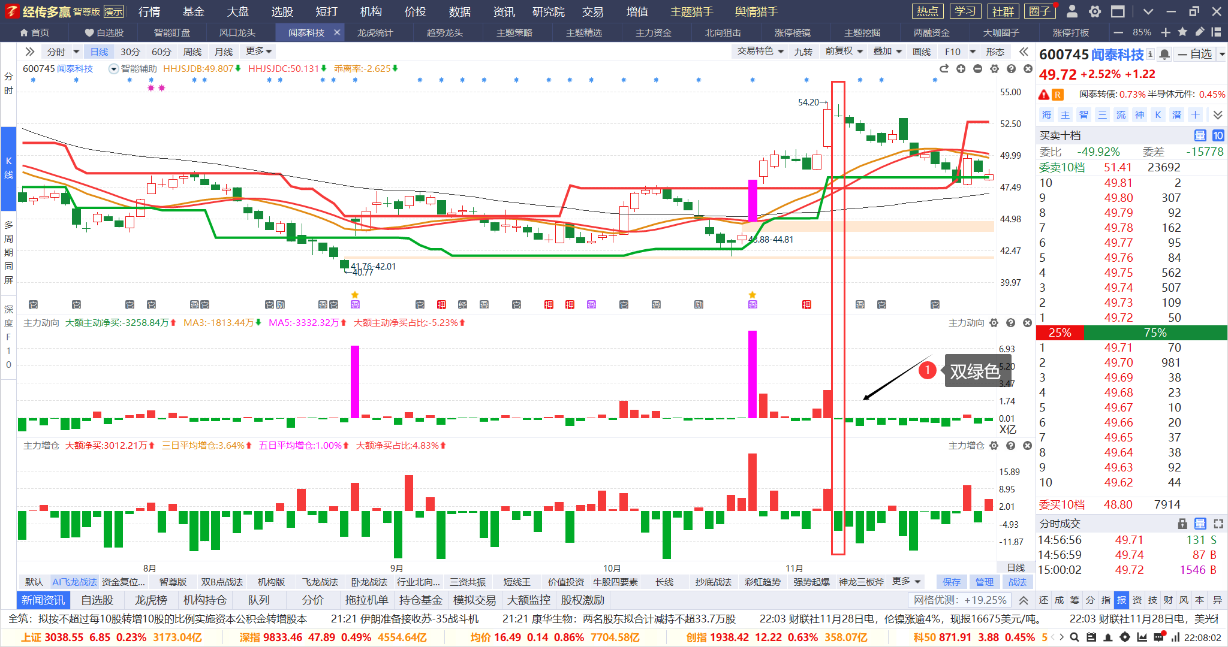Switch to the 龙虎统计 tab
Image resolution: width=1228 pixels, height=647 pixels.
pyautogui.click(x=375, y=32)
